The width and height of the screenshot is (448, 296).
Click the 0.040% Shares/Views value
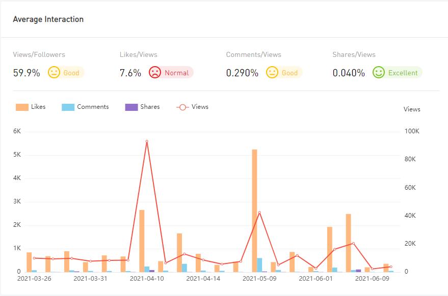point(349,73)
